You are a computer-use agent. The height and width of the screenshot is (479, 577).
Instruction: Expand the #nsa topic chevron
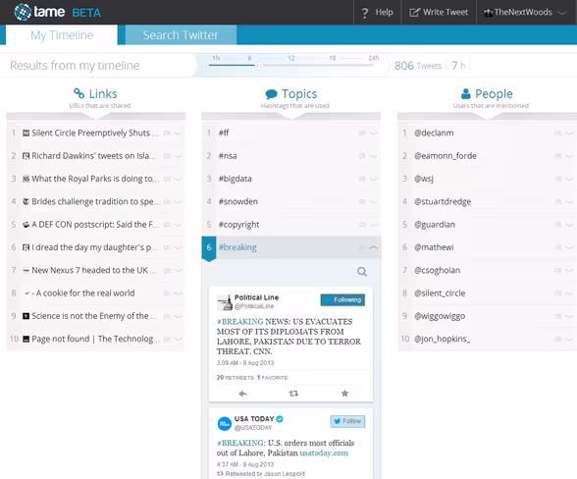[x=374, y=156]
